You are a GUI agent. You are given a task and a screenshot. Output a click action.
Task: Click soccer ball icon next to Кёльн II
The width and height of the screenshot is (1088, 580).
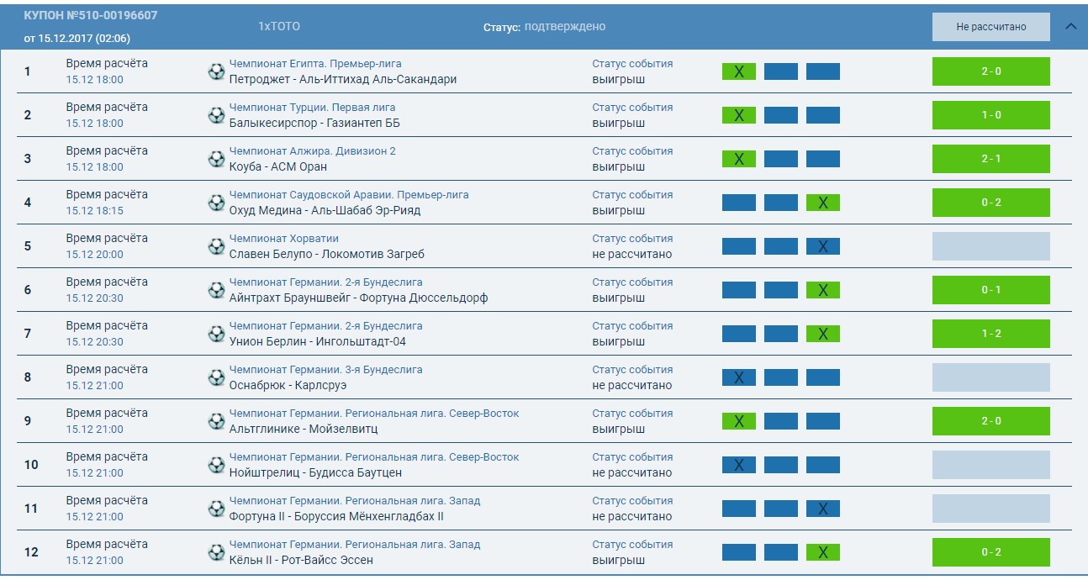pos(216,552)
